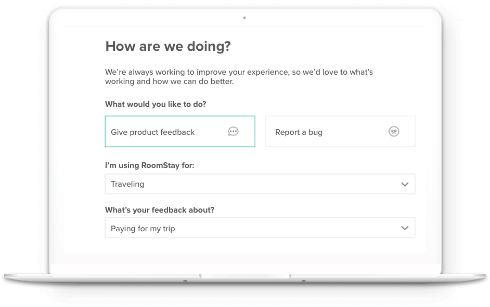490x307 pixels.
Task: Click the Give product feedback text label
Action: click(152, 132)
